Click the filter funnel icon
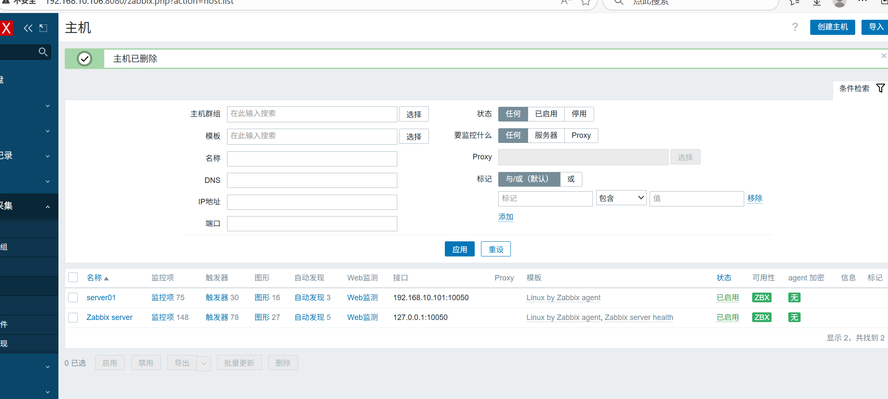888x399 pixels. 880,88
